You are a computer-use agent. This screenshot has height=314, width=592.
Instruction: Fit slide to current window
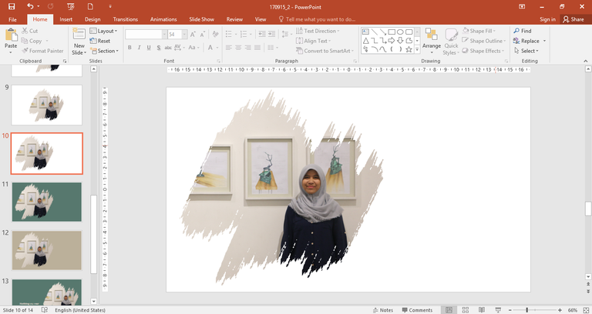(586, 310)
